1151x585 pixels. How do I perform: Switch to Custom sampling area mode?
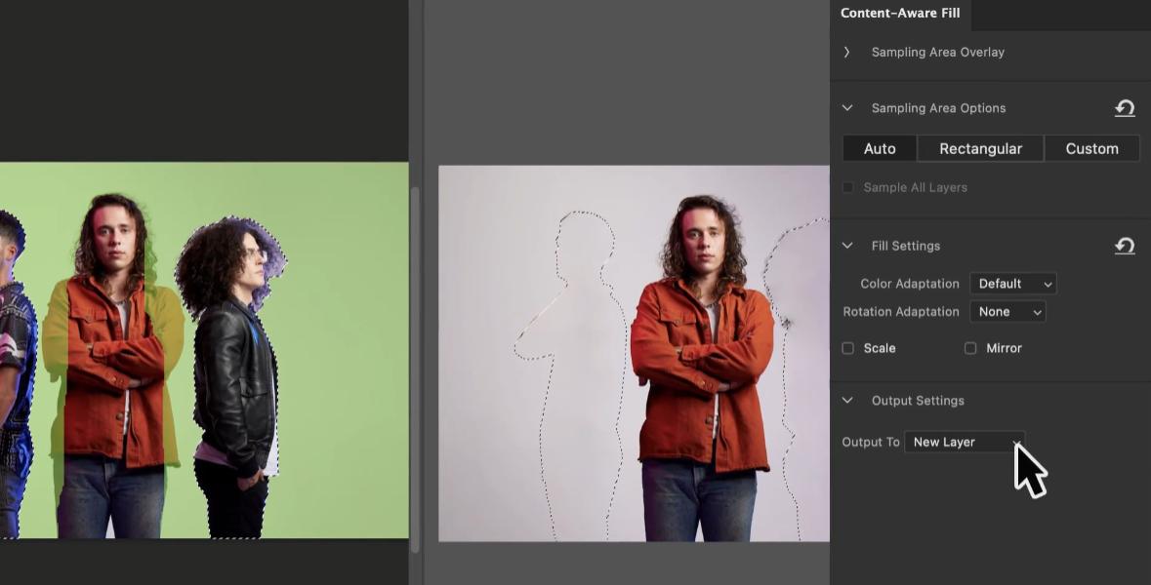point(1091,148)
